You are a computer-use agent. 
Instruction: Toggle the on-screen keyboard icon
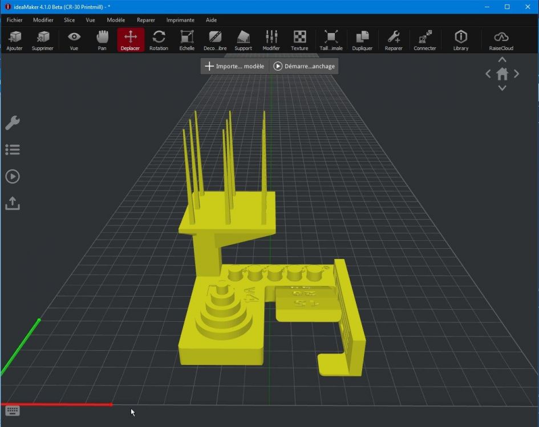pyautogui.click(x=13, y=410)
